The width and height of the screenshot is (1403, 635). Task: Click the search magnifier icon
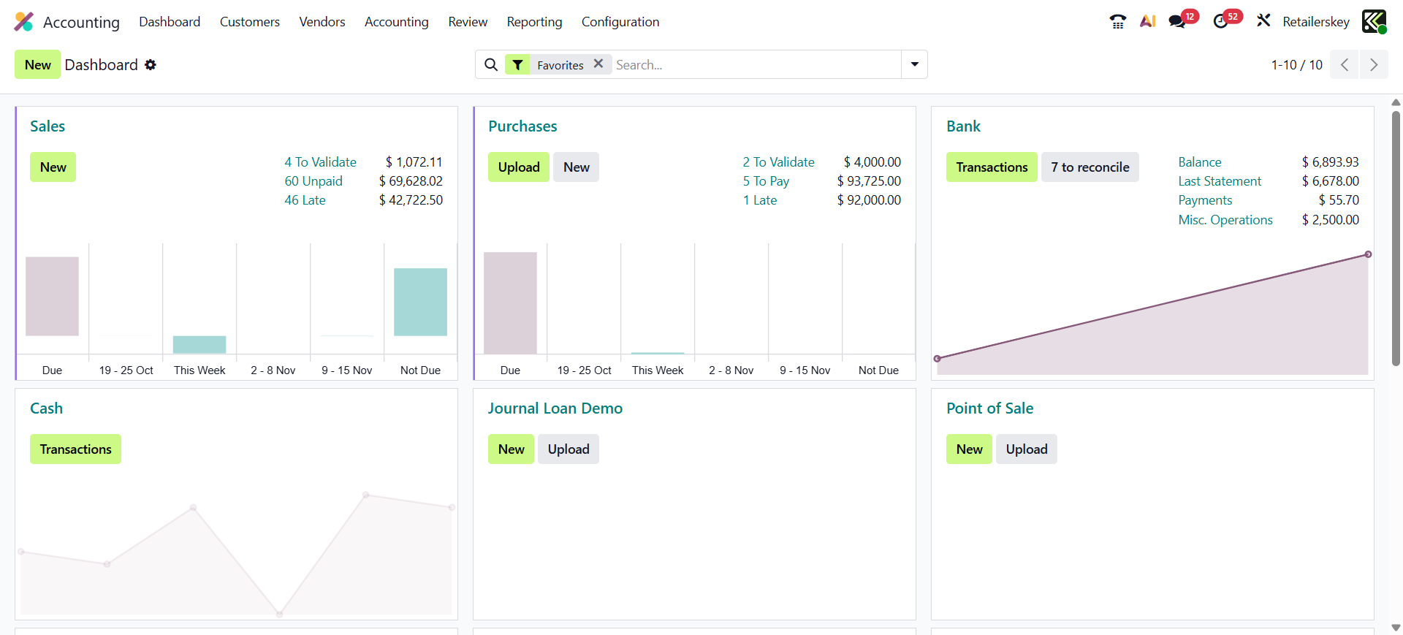[491, 65]
